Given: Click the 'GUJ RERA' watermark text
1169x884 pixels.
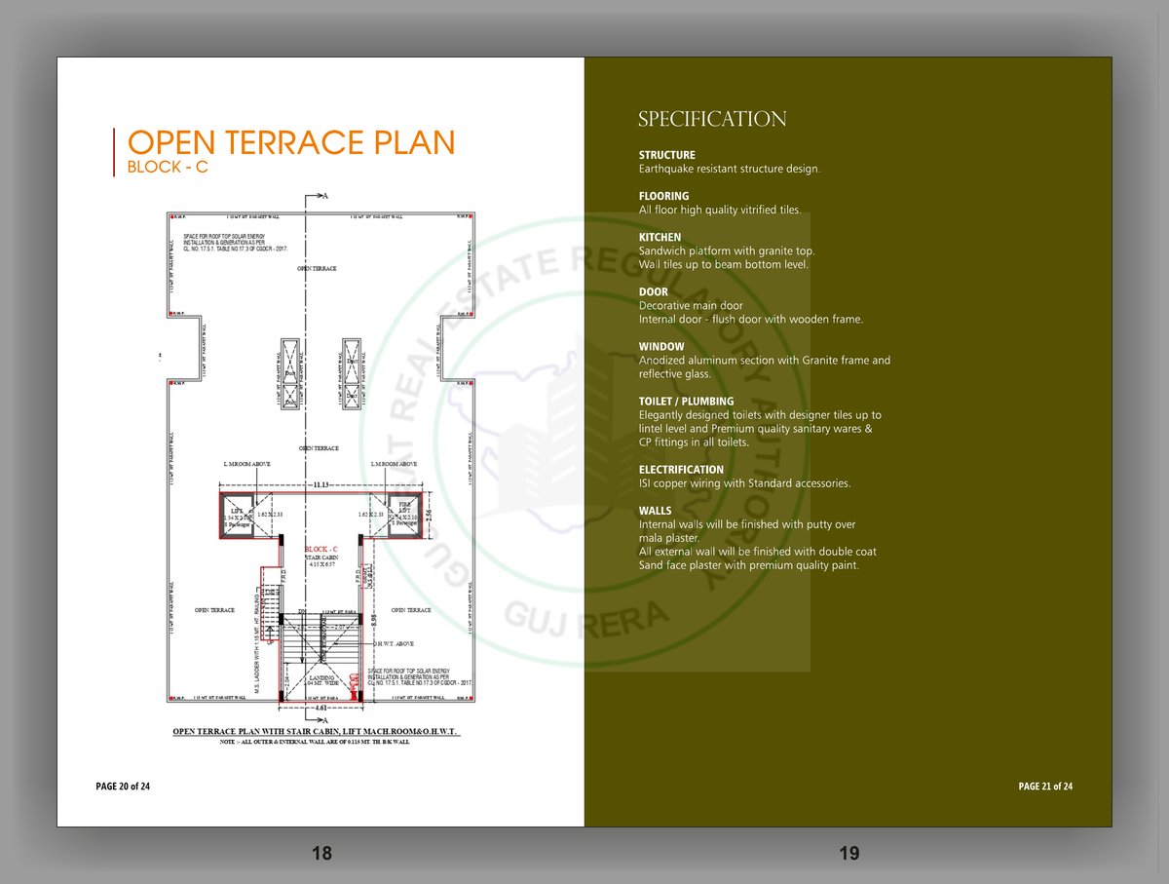Looking at the screenshot, I should [x=586, y=621].
